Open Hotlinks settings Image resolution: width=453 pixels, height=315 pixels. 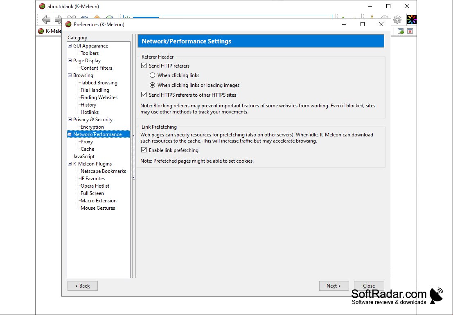coord(90,112)
